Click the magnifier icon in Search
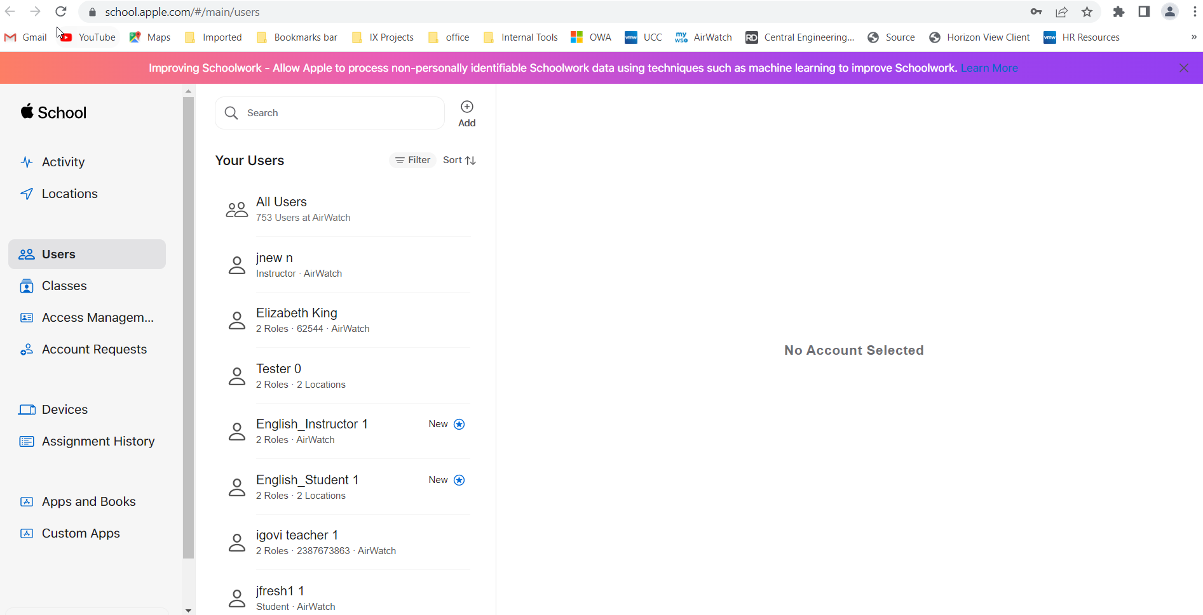The image size is (1203, 615). [231, 113]
